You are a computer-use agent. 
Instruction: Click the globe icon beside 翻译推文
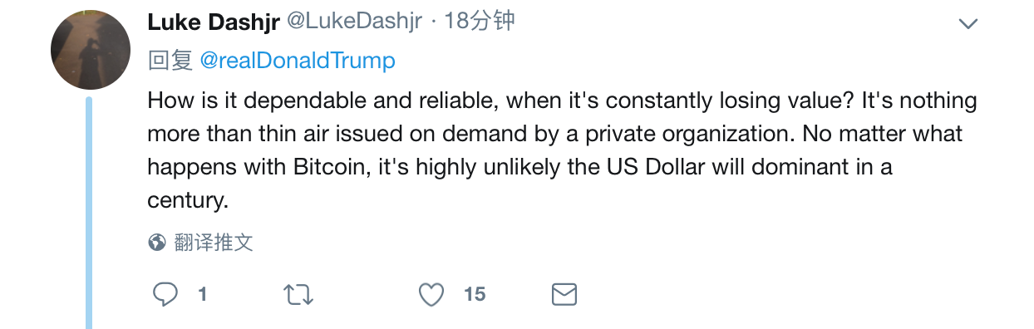click(156, 243)
